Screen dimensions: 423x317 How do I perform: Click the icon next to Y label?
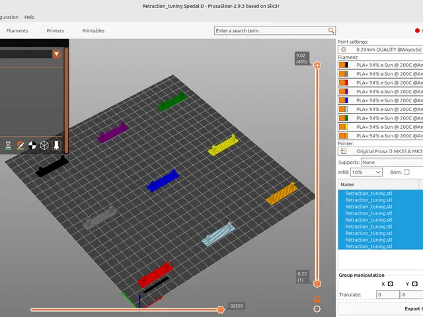pos(415,284)
